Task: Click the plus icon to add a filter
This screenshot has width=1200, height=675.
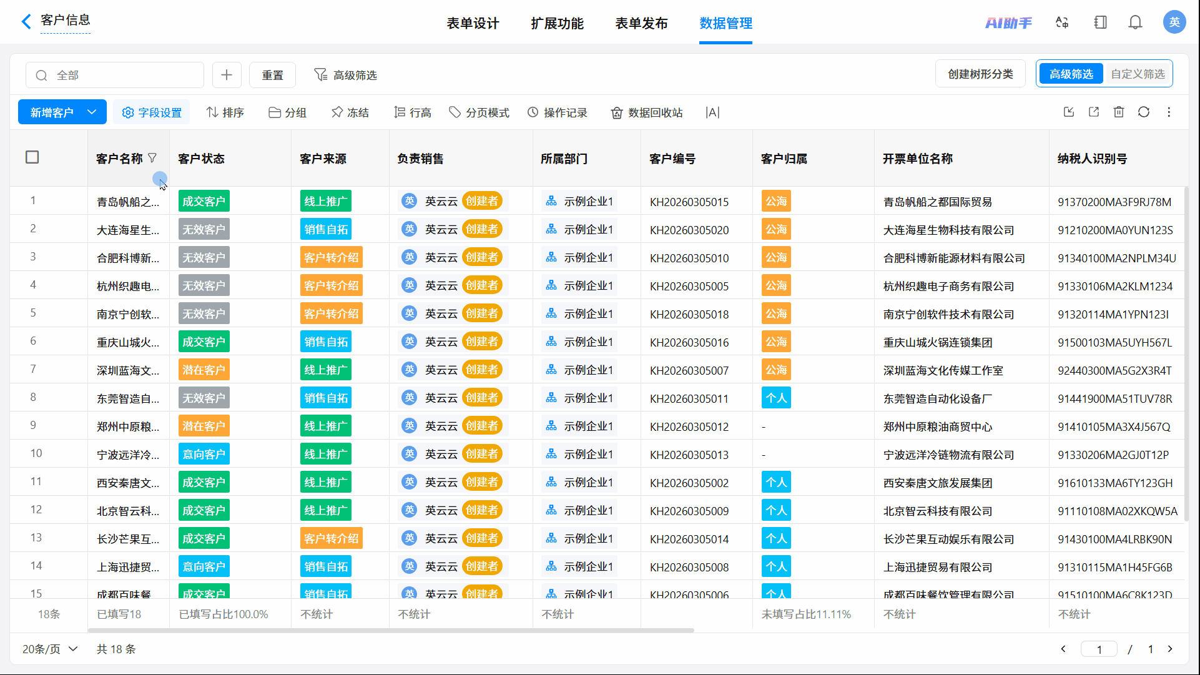Action: tap(227, 75)
